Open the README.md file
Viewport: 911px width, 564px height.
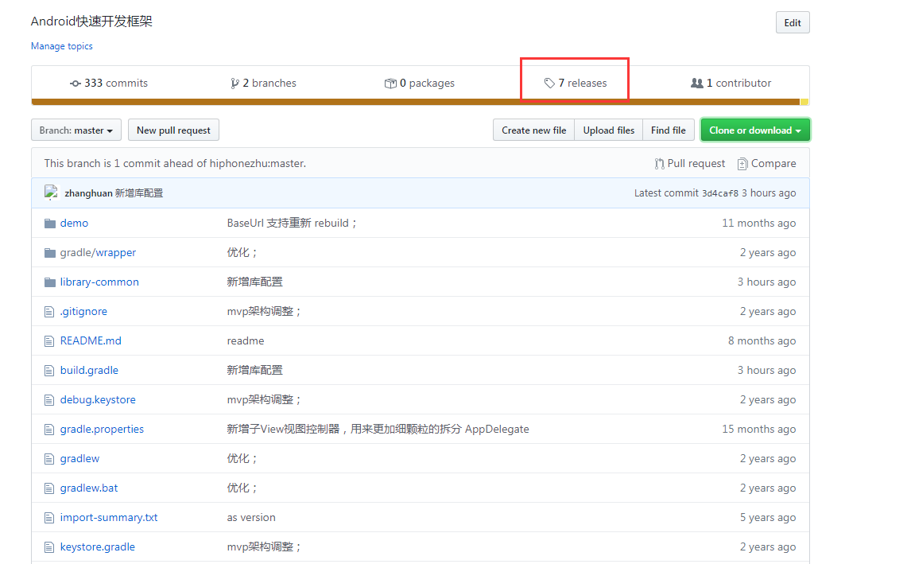point(91,340)
